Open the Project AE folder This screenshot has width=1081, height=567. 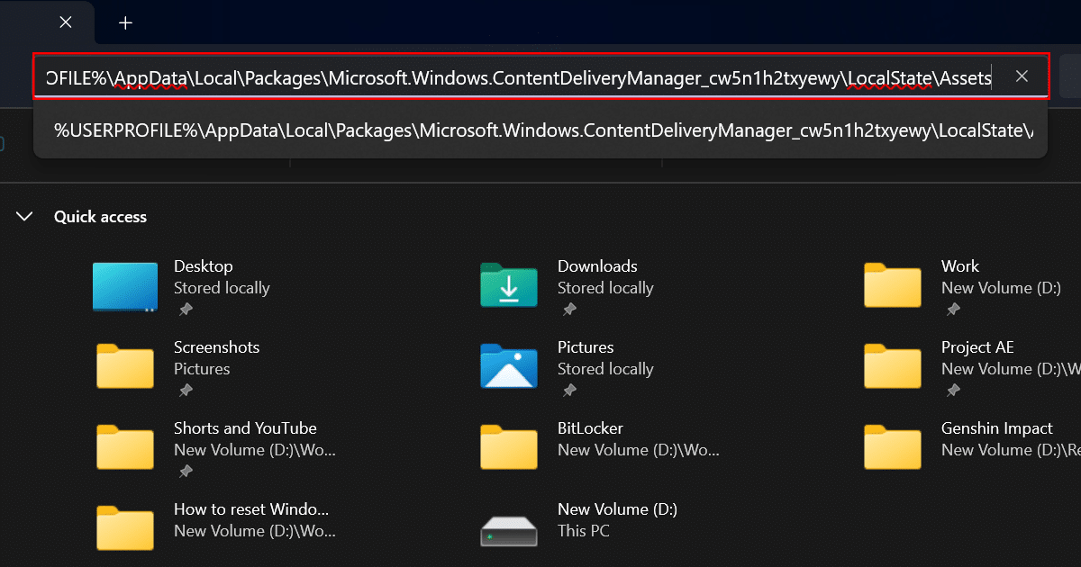click(x=977, y=346)
